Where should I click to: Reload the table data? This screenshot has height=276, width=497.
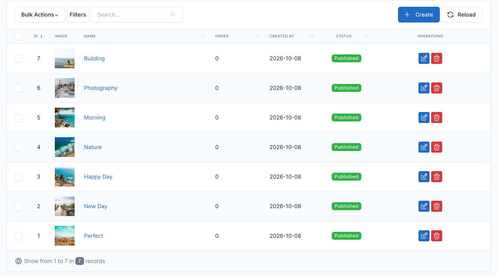click(x=462, y=15)
